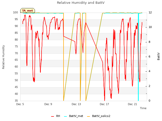This screenshot has height=121, width=162.
Task: Click the Time axis label
Action: click(x=143, y=108)
